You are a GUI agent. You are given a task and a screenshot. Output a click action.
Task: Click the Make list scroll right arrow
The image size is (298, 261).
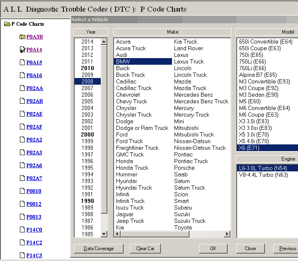227,234
